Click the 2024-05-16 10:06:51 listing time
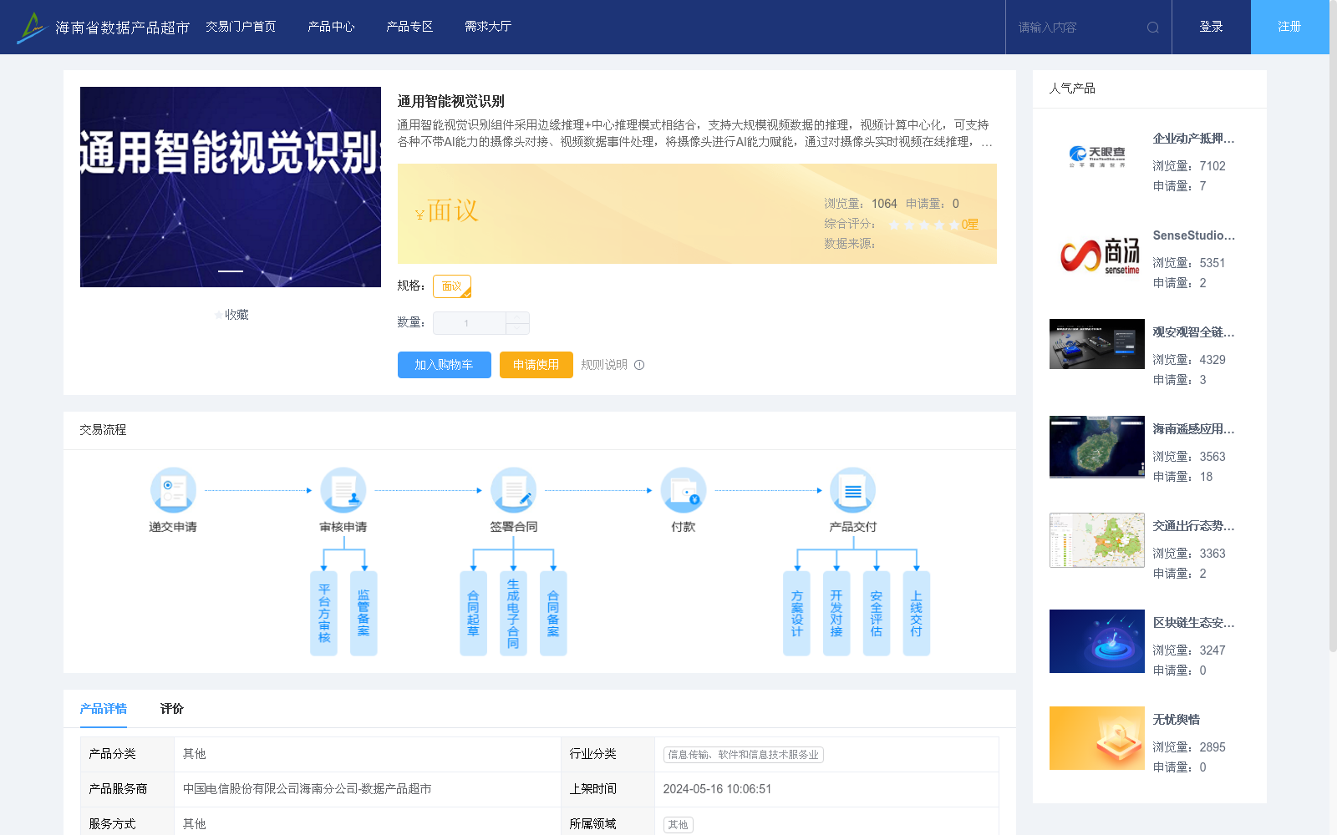This screenshot has height=835, width=1337. [717, 789]
